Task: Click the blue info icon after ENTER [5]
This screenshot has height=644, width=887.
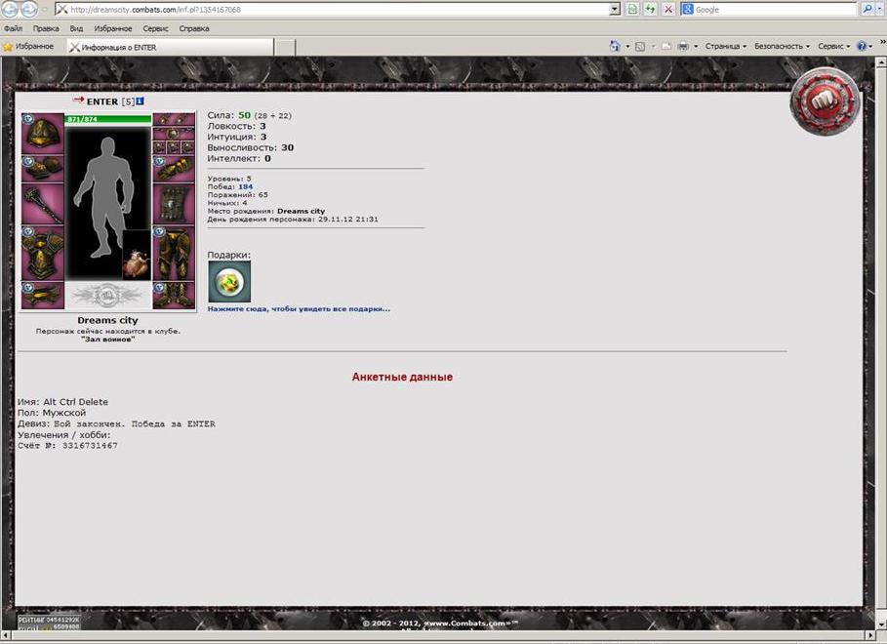Action: coord(140,101)
